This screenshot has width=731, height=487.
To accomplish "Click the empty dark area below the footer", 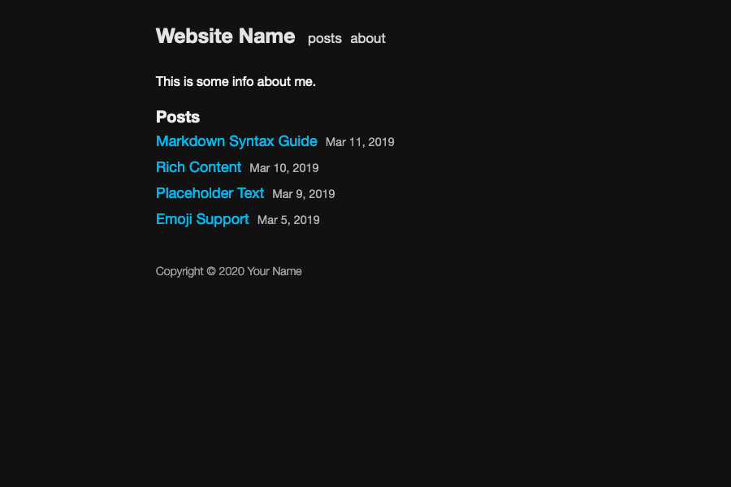I will coord(365,381).
